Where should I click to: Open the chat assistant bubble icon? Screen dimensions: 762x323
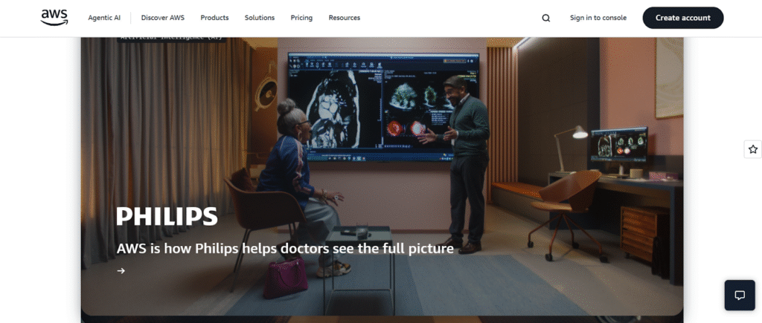coord(740,295)
